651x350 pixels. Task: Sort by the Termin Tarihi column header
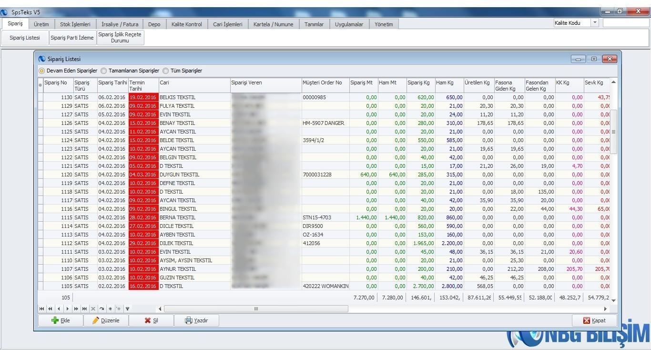[143, 85]
